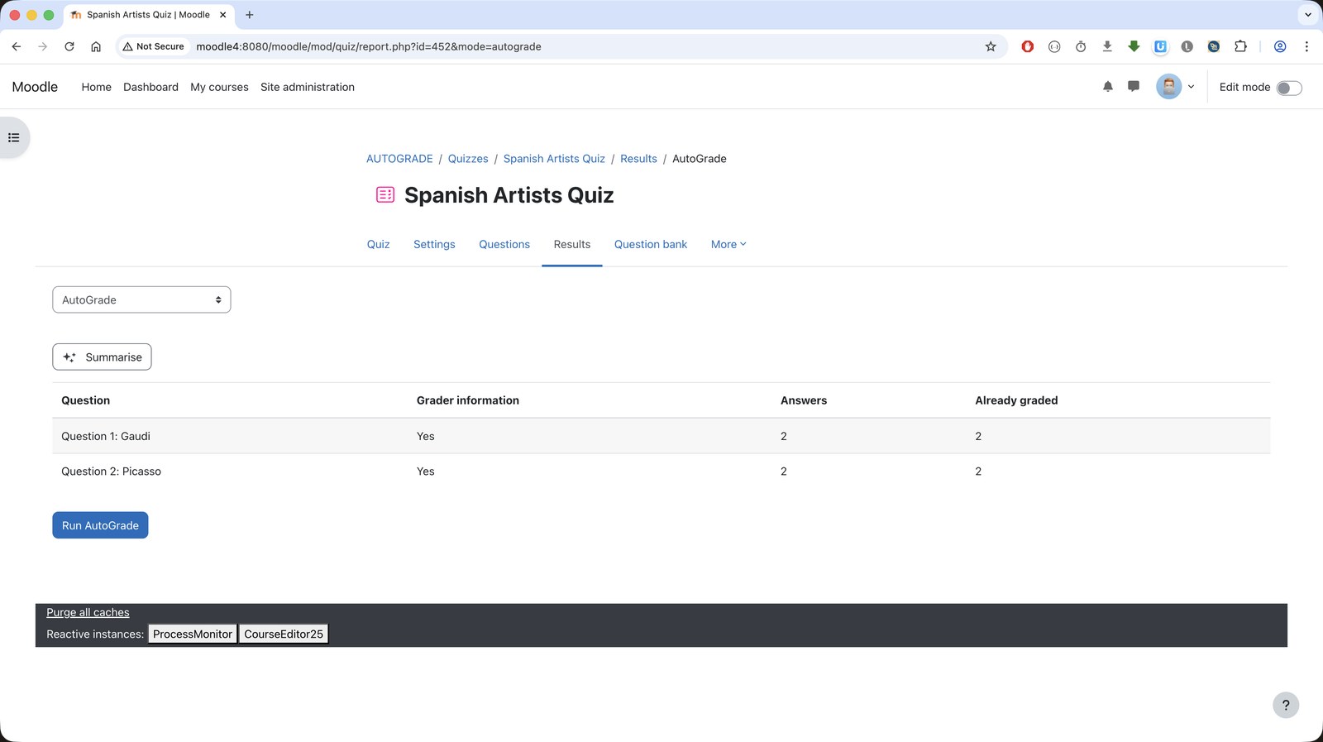Click the CourseEditor25 reactive instance button
1323x742 pixels.
click(x=284, y=634)
